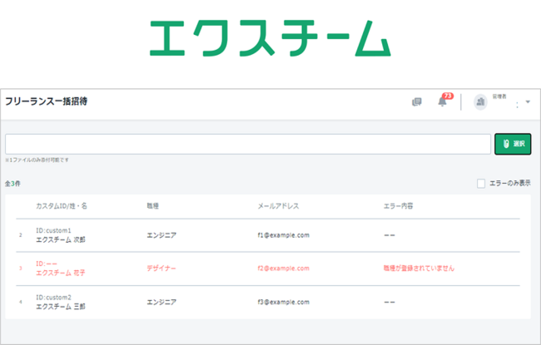Screen dimensions: 541x345
Task: Click the フリーランス一括招待 page title
Action: coord(47,101)
